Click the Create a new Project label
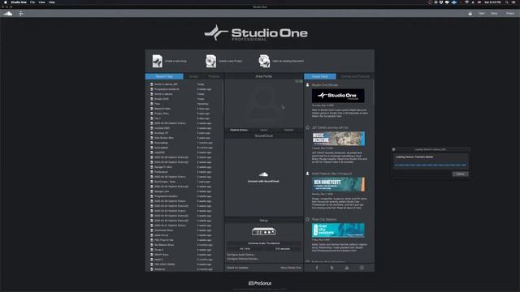The height and width of the screenshot is (292, 520). pyautogui.click(x=230, y=61)
